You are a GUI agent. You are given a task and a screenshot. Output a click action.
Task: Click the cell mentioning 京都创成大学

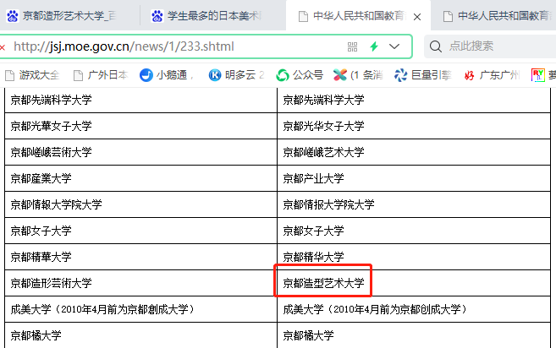[x=414, y=309]
